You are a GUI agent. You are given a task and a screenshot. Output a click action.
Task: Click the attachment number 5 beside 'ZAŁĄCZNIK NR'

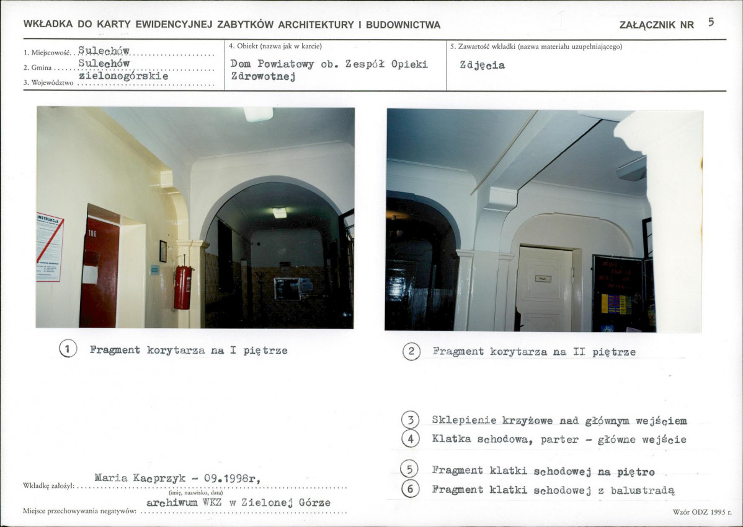click(711, 23)
